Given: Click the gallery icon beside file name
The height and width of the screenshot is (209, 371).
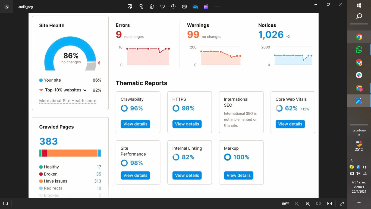Looking at the screenshot, I should (7, 7).
